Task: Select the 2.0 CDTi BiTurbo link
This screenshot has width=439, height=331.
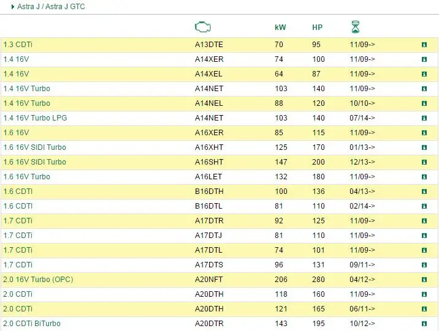Action: (x=32, y=324)
